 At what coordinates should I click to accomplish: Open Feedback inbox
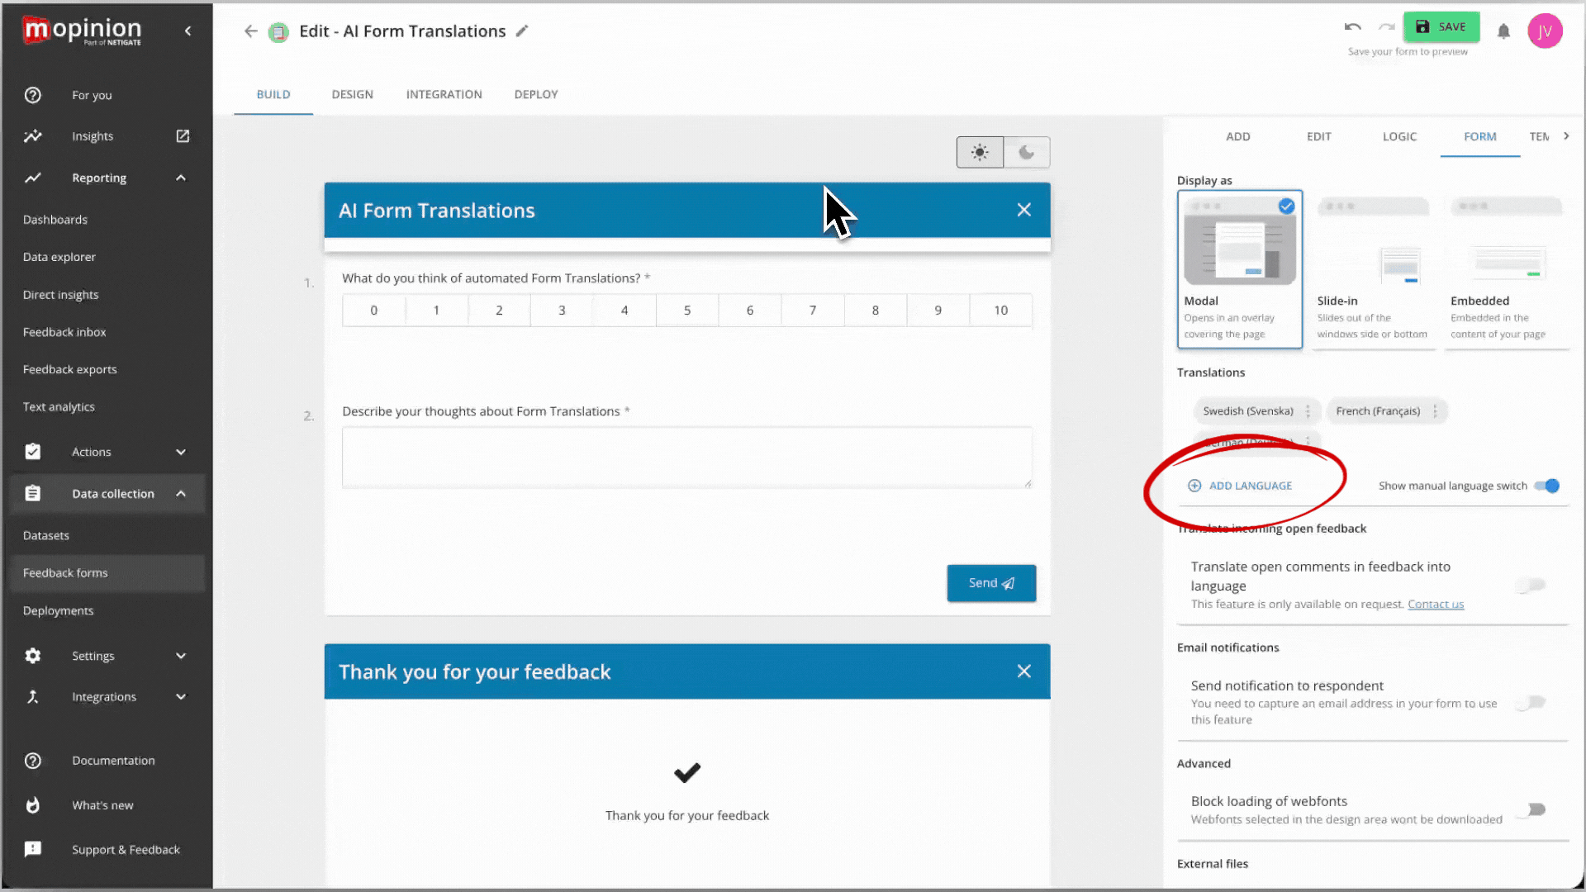pyautogui.click(x=64, y=332)
